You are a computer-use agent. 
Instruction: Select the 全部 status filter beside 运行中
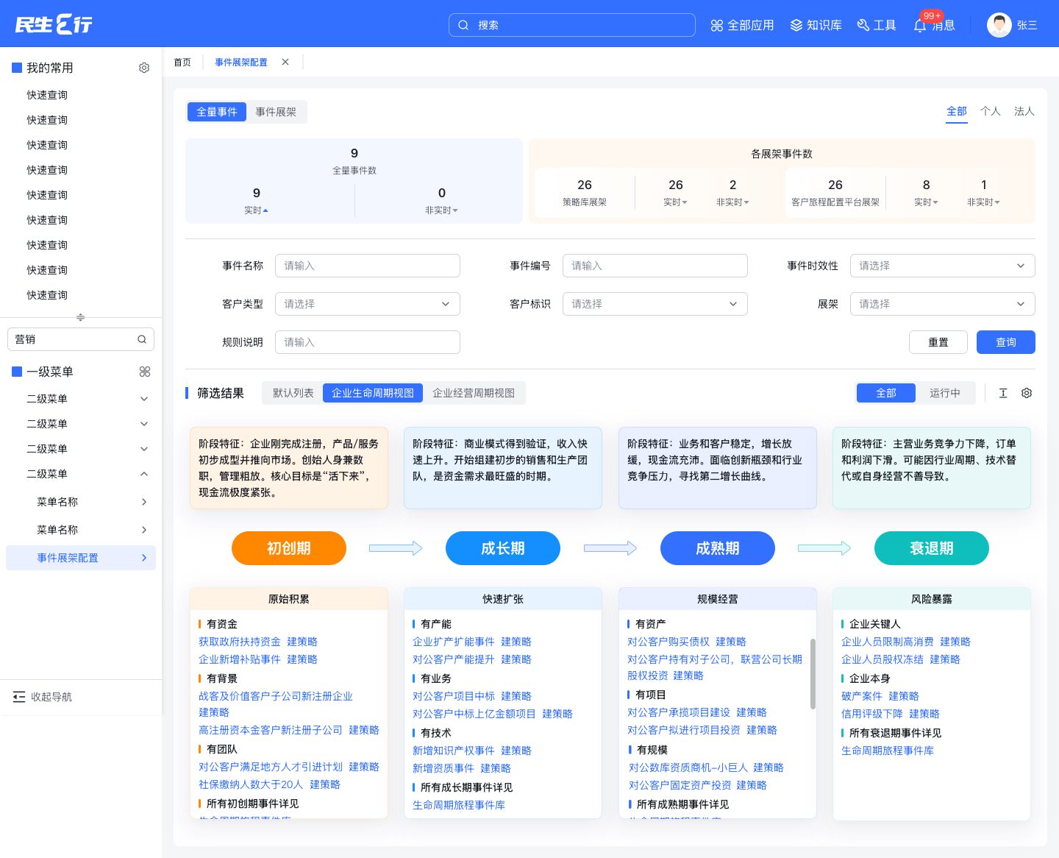(x=886, y=393)
